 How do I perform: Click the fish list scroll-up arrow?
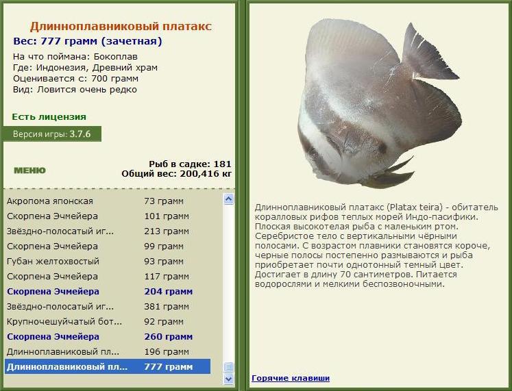click(x=228, y=199)
